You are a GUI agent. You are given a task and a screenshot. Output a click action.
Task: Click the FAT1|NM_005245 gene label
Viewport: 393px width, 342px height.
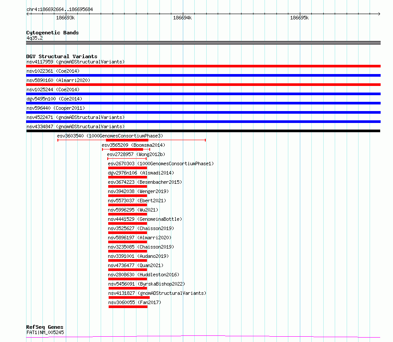pyautogui.click(x=45, y=332)
